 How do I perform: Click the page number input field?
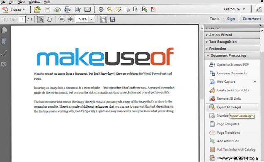click(22, 20)
